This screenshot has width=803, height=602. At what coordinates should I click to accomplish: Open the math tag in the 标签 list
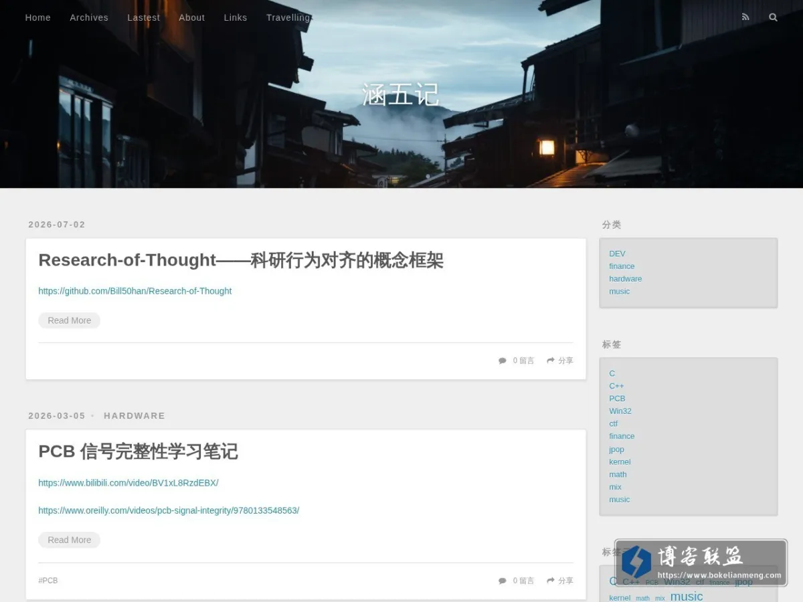pos(618,475)
